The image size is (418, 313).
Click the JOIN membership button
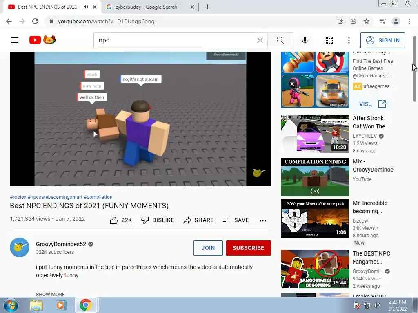point(208,248)
